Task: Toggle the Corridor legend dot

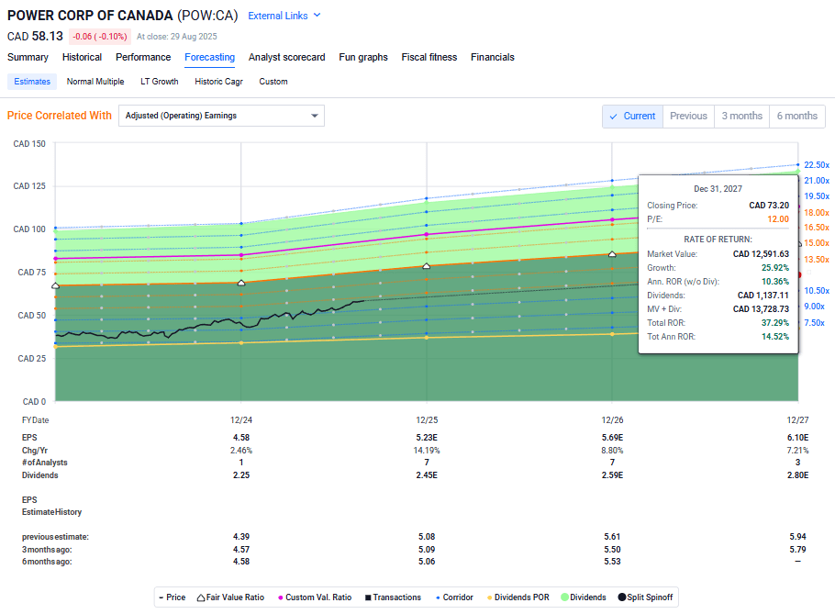Action: 437,597
